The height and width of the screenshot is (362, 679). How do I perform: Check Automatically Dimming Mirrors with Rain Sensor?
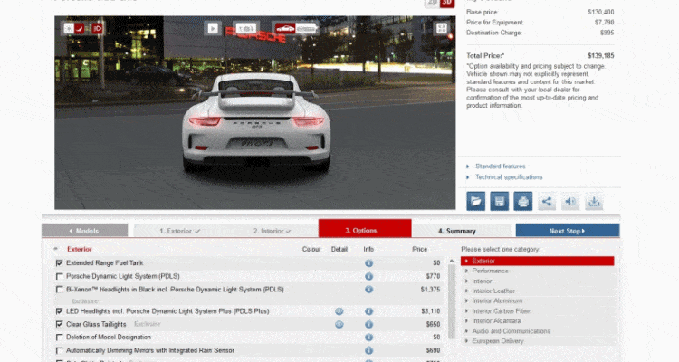[x=60, y=350]
